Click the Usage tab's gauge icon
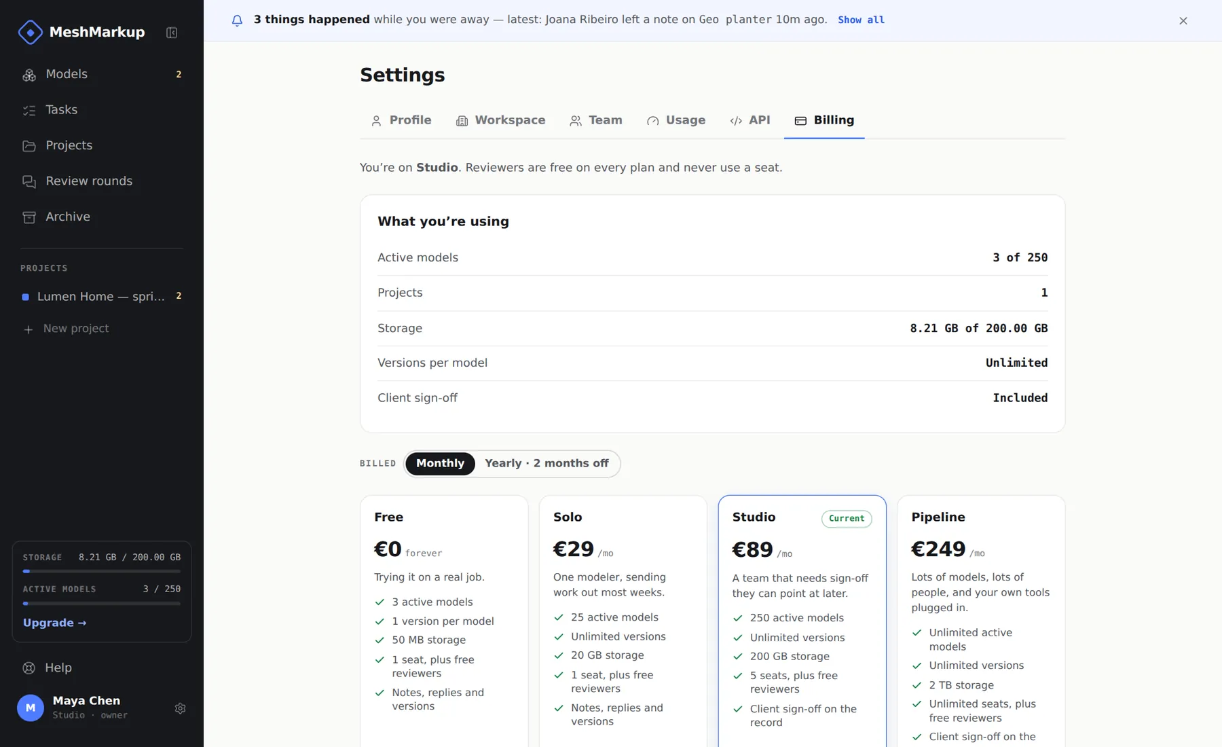 652,121
